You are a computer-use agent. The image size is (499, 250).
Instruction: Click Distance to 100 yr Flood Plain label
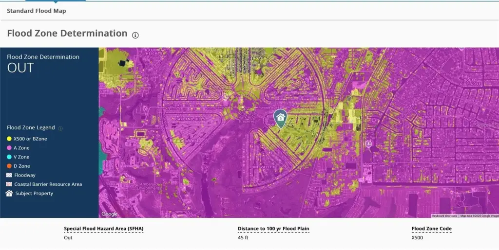pos(273,229)
